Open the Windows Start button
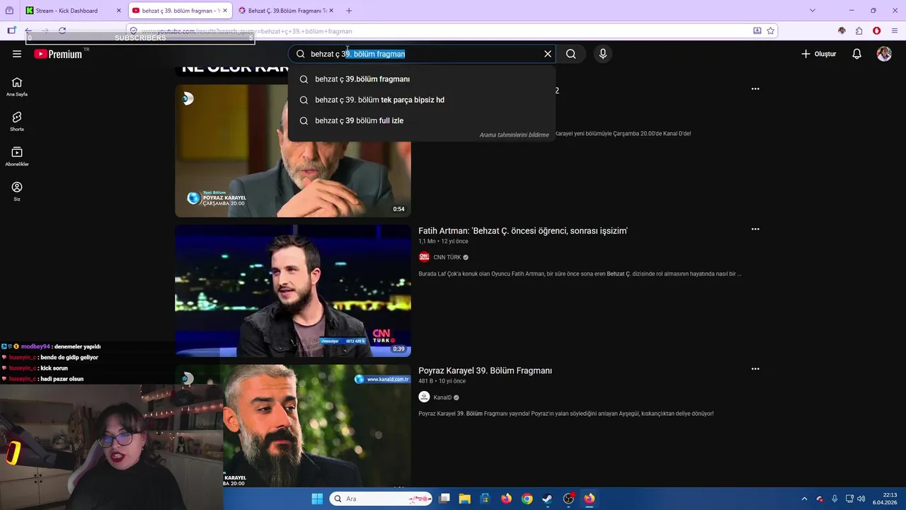The height and width of the screenshot is (510, 906). click(x=317, y=499)
